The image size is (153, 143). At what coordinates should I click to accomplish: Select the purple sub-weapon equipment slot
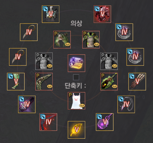27,104
